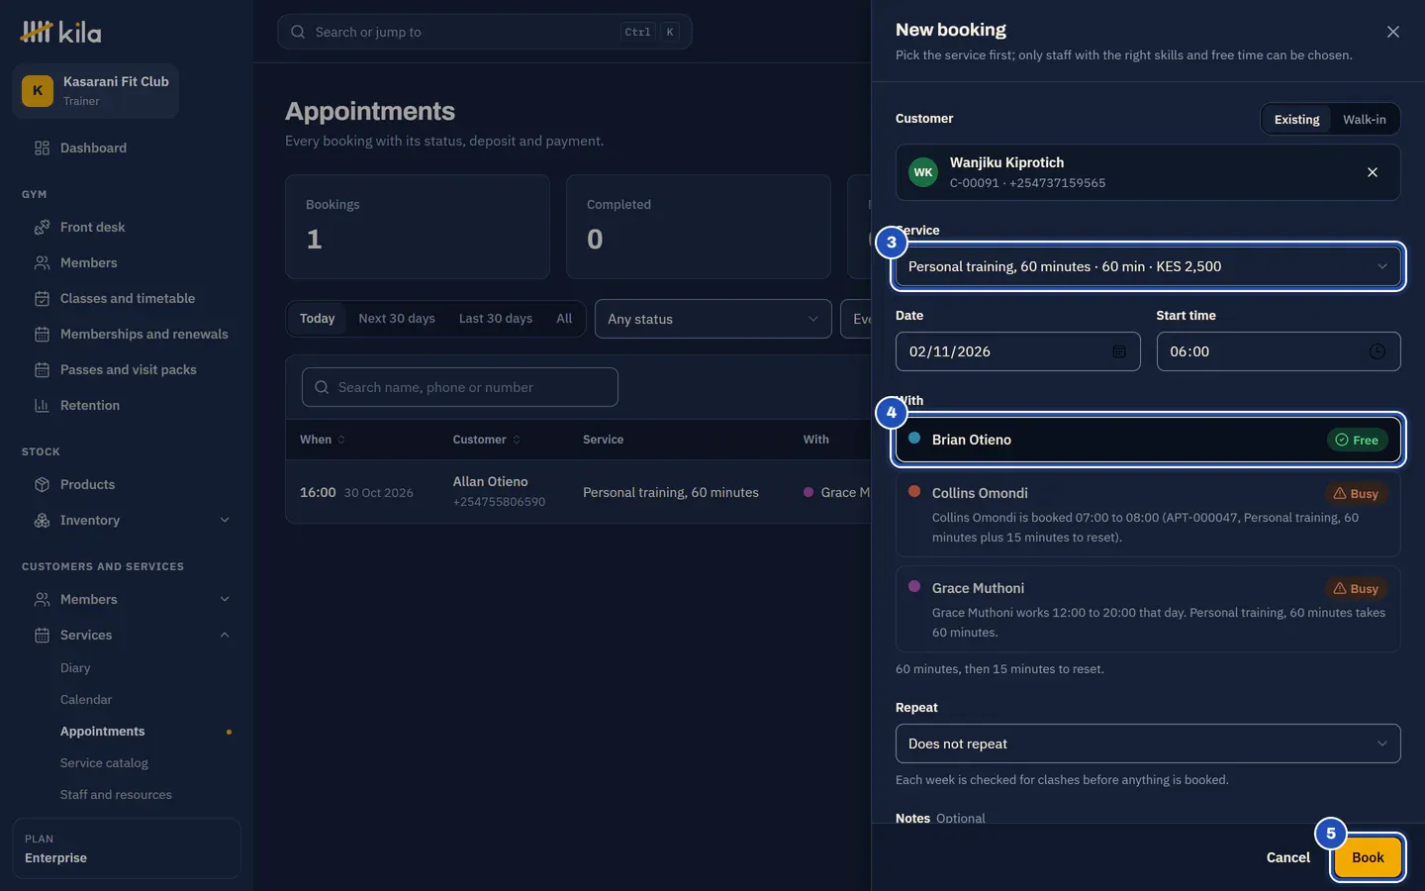Select the Today tab
The image size is (1425, 891).
(x=317, y=319)
